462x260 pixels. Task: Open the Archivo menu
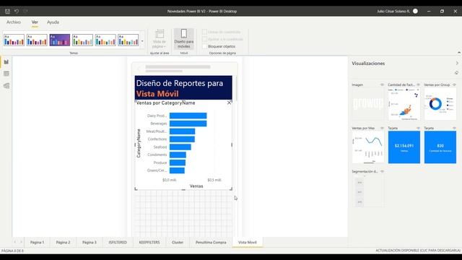pos(14,22)
